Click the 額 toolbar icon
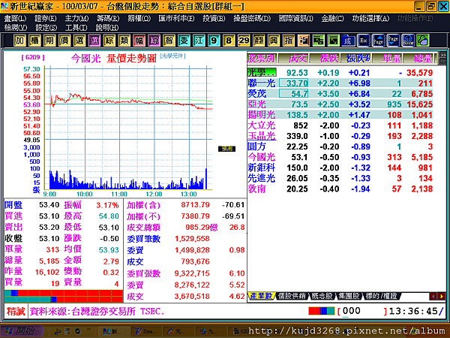The height and width of the screenshot is (338, 450). pos(259,41)
